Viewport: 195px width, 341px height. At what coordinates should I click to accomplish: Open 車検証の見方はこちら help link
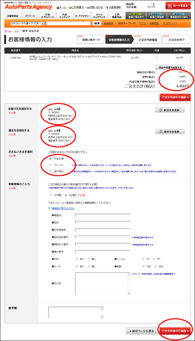[63, 208]
